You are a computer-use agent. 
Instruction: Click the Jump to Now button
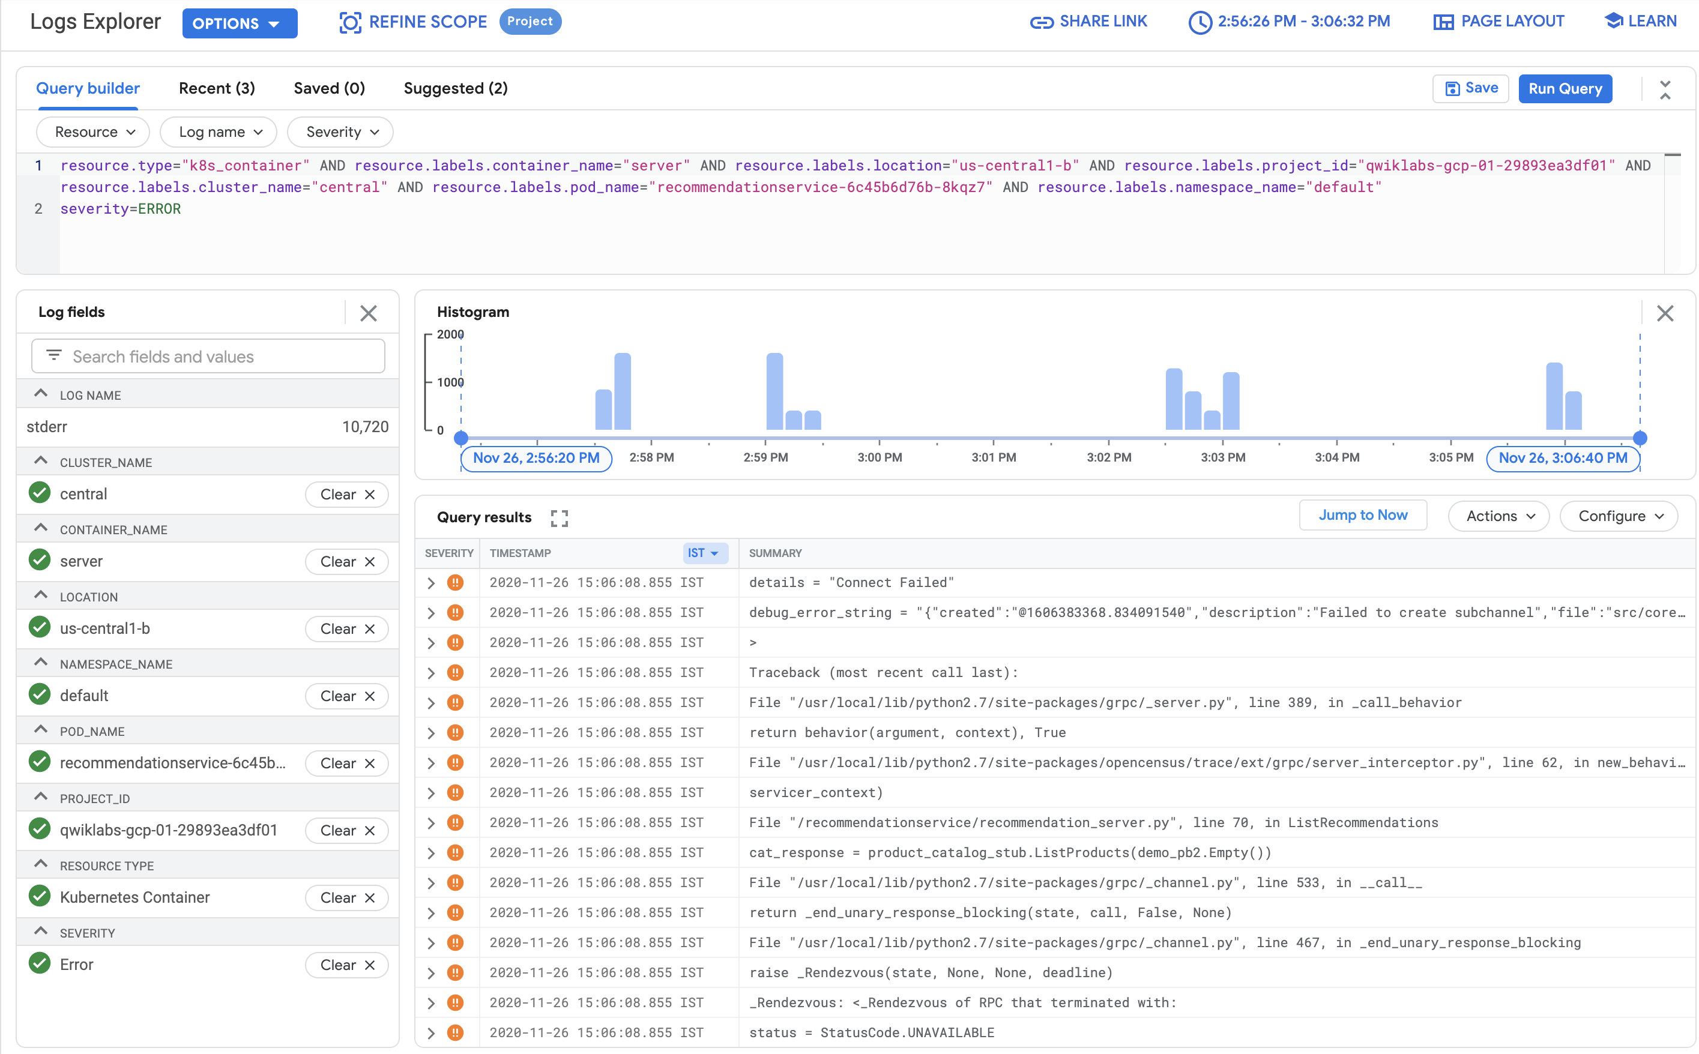click(1362, 515)
